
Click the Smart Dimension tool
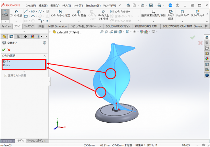click(x=16, y=13)
